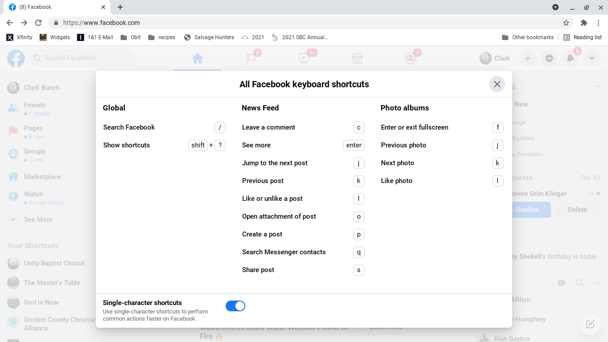The image size is (608, 342).
Task: Open the account dropdown arrow
Action: coord(592,58)
